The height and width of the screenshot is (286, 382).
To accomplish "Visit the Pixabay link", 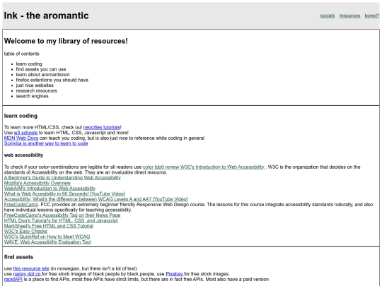I will tap(175, 274).
